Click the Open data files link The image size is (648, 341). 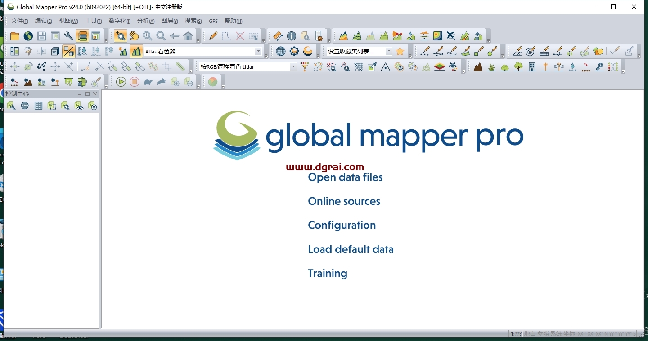coord(345,177)
